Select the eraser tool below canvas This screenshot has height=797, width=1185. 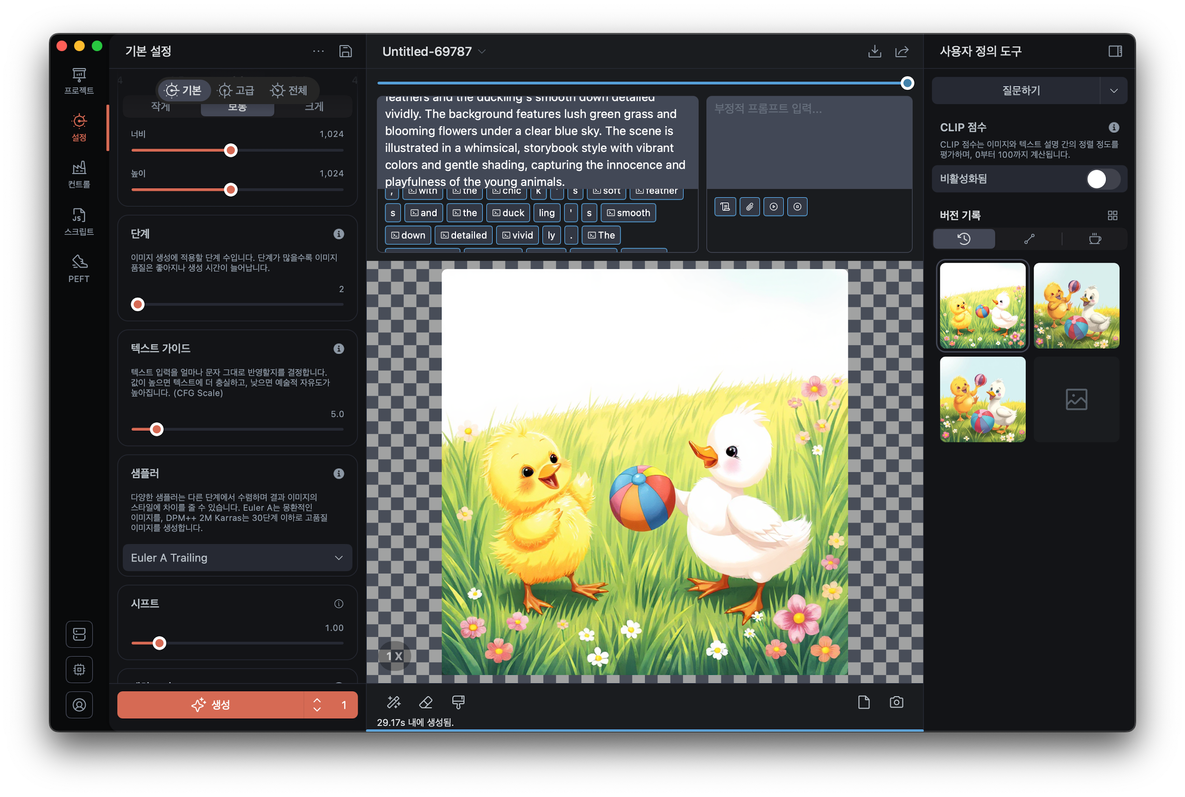(x=426, y=703)
